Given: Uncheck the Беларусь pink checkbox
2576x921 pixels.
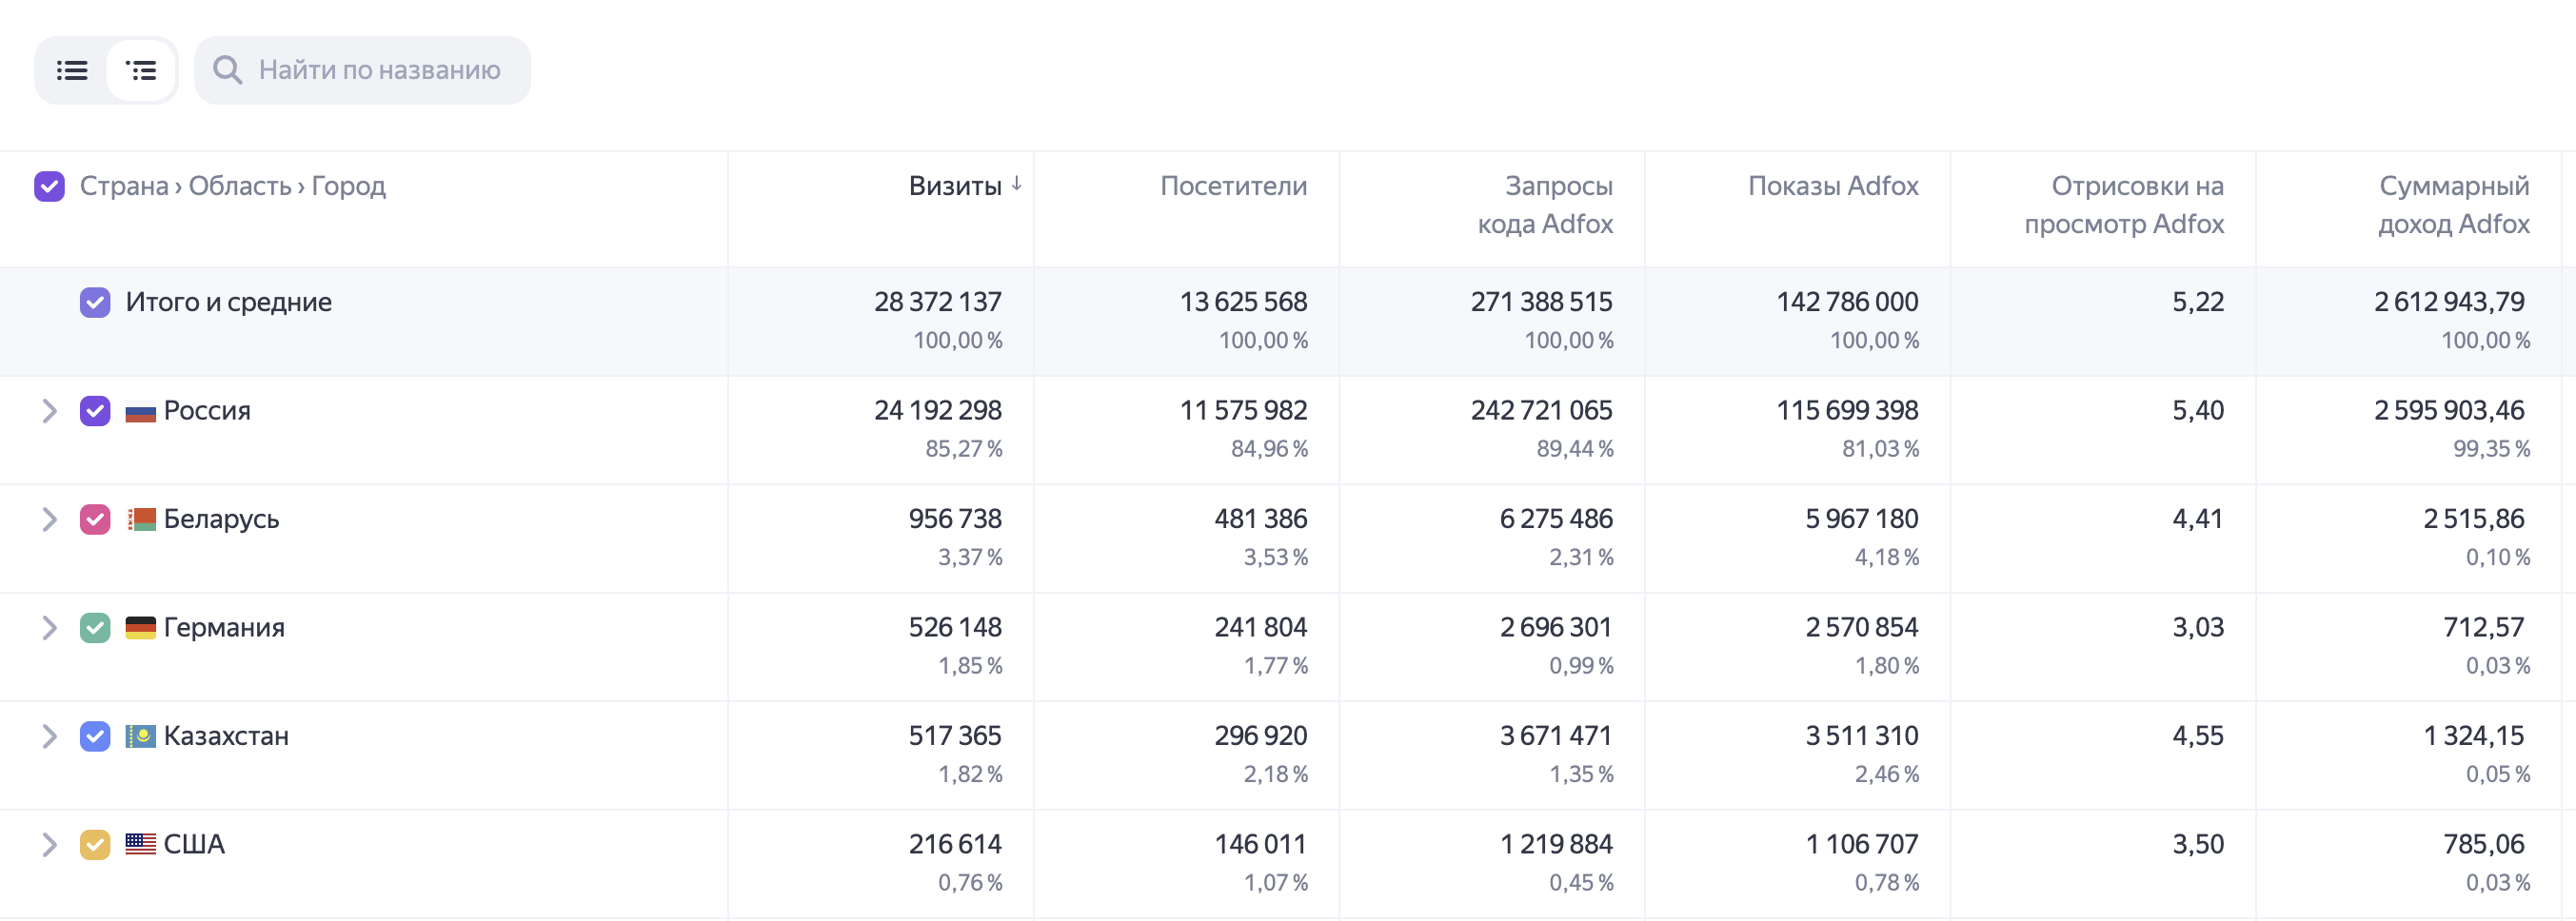Looking at the screenshot, I should point(95,520).
